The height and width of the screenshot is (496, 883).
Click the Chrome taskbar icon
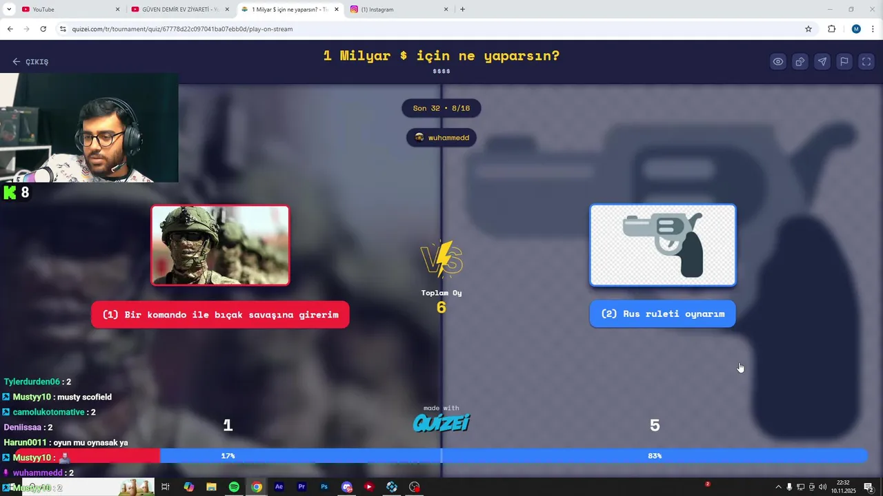pyautogui.click(x=257, y=487)
